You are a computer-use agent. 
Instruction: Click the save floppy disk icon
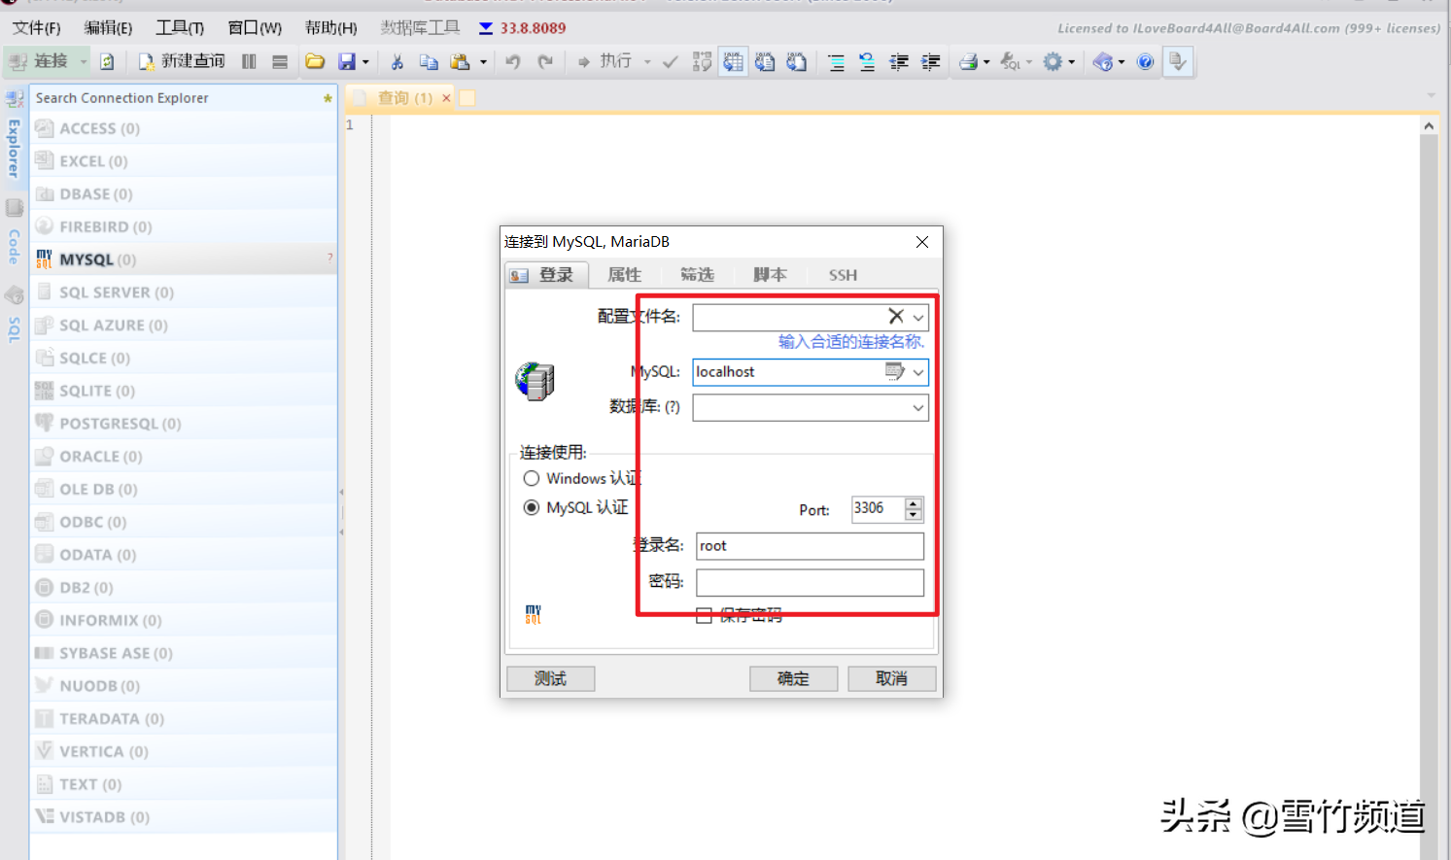[x=346, y=62]
